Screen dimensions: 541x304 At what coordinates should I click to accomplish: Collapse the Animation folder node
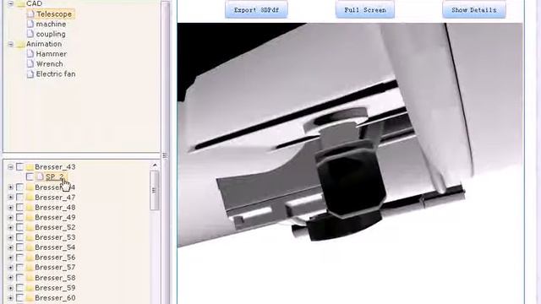pyautogui.click(x=11, y=44)
